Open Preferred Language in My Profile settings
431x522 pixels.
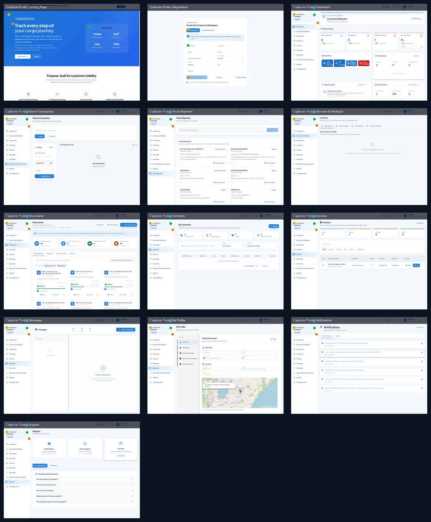click(188, 353)
